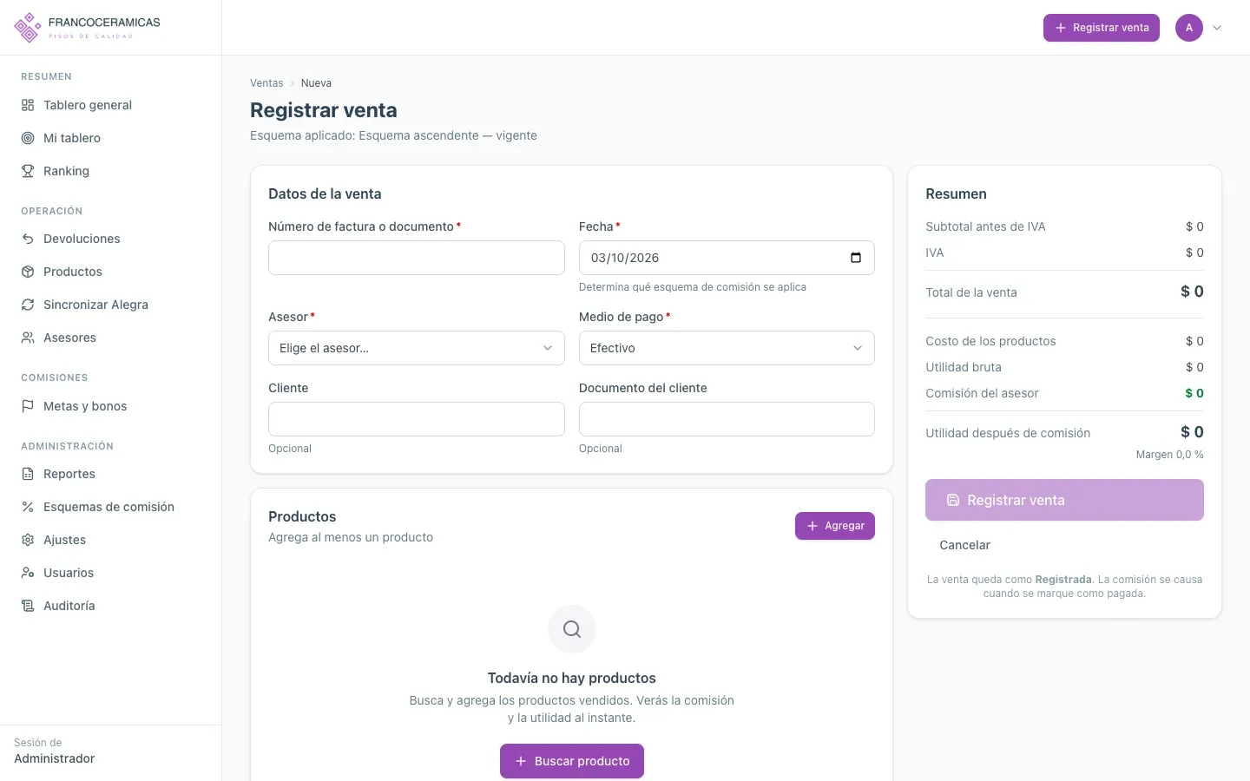
Task: Click the Margen 0,0 % text
Action: coord(1169,455)
